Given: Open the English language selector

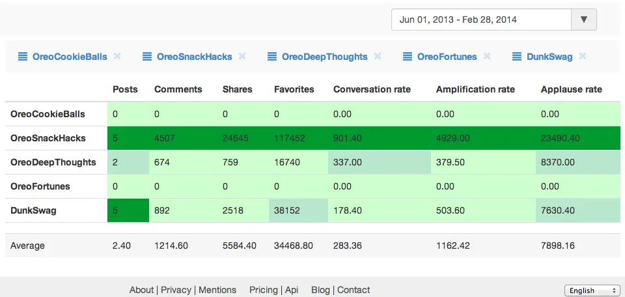Looking at the screenshot, I should click(x=591, y=290).
